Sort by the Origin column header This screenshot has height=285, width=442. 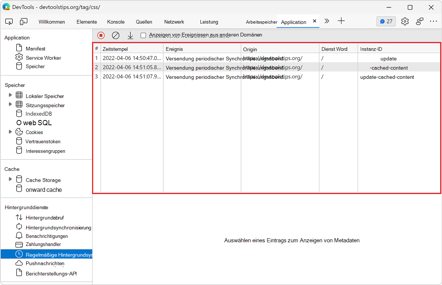[280, 49]
